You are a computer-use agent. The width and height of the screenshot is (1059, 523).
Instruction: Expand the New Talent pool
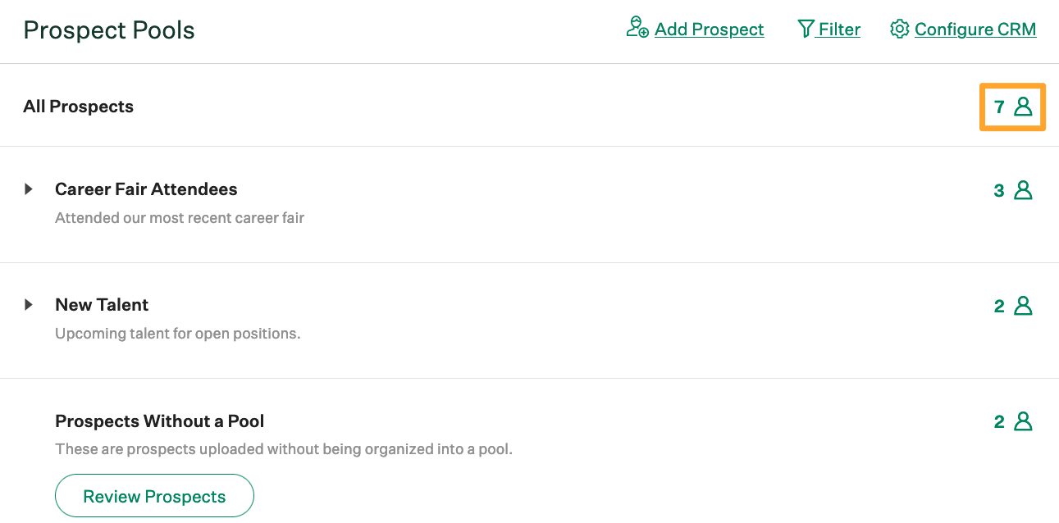point(30,304)
